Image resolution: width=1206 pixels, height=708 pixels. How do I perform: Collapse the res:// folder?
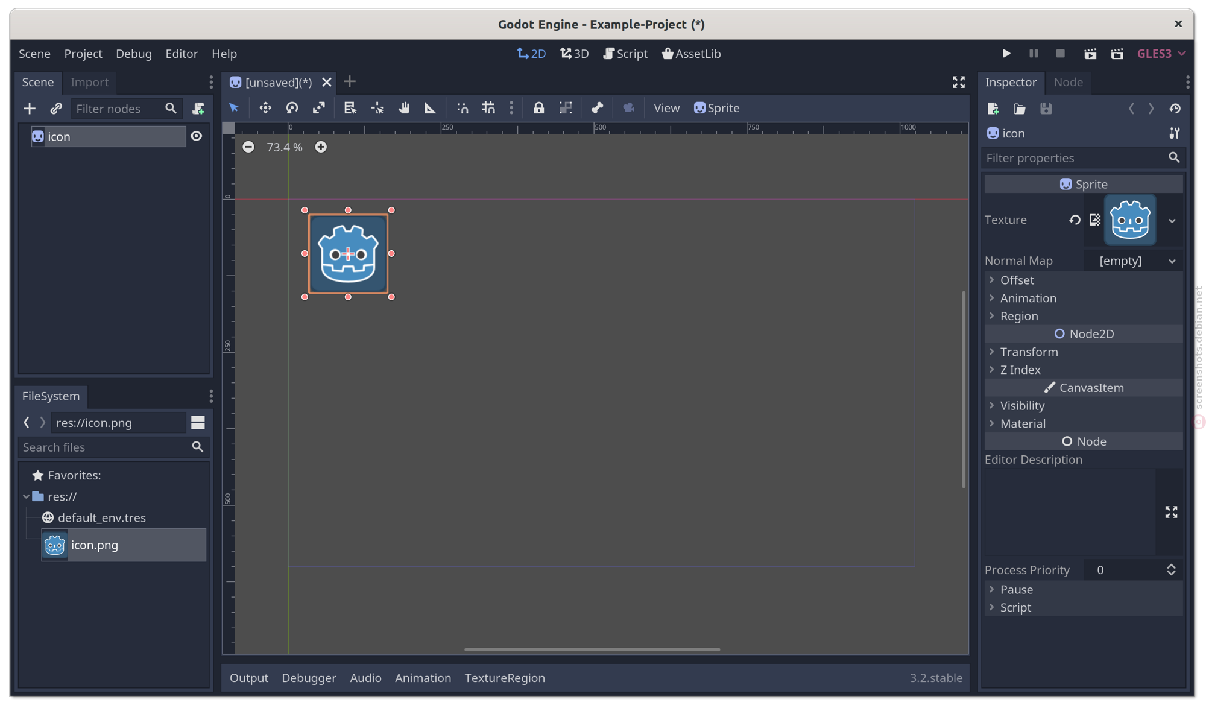26,496
